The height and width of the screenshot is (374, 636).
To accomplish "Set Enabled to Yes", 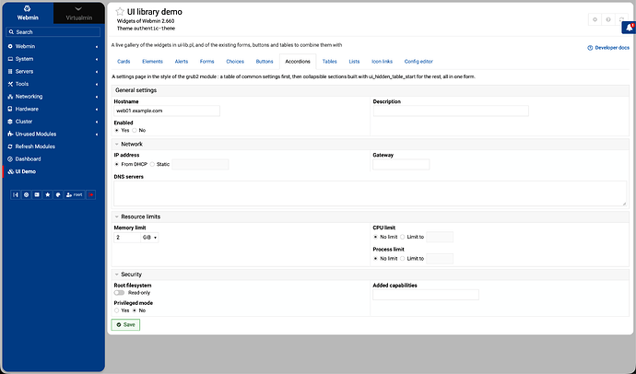I will (x=117, y=131).
